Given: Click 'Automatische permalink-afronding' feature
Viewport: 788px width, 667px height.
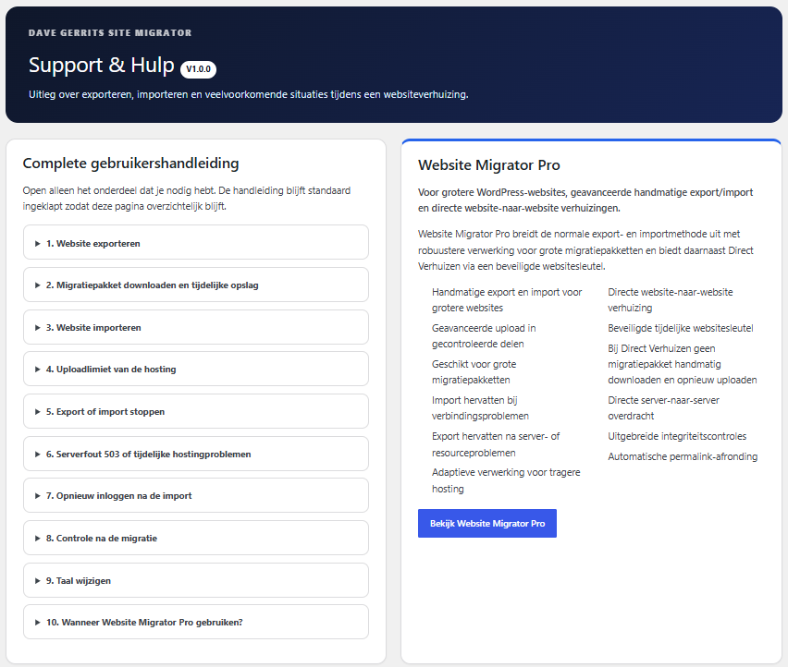Looking at the screenshot, I should coord(683,456).
